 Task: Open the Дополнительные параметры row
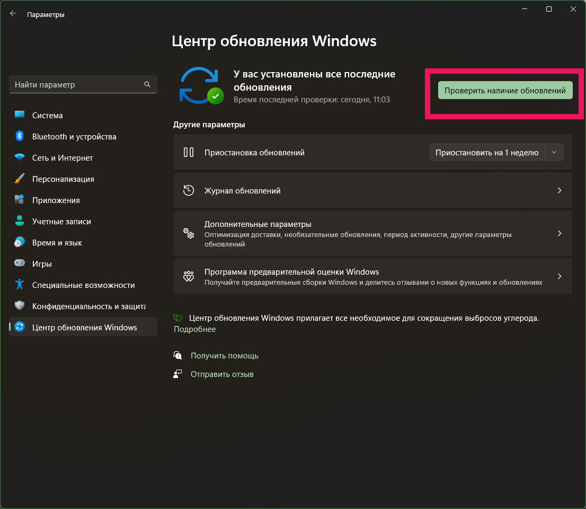[372, 233]
